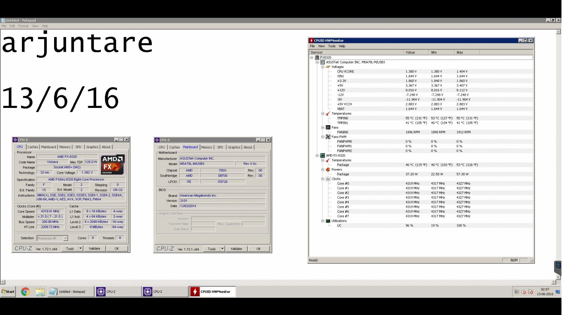
Task: Collapse the Fans PWM group
Action: coord(323,137)
